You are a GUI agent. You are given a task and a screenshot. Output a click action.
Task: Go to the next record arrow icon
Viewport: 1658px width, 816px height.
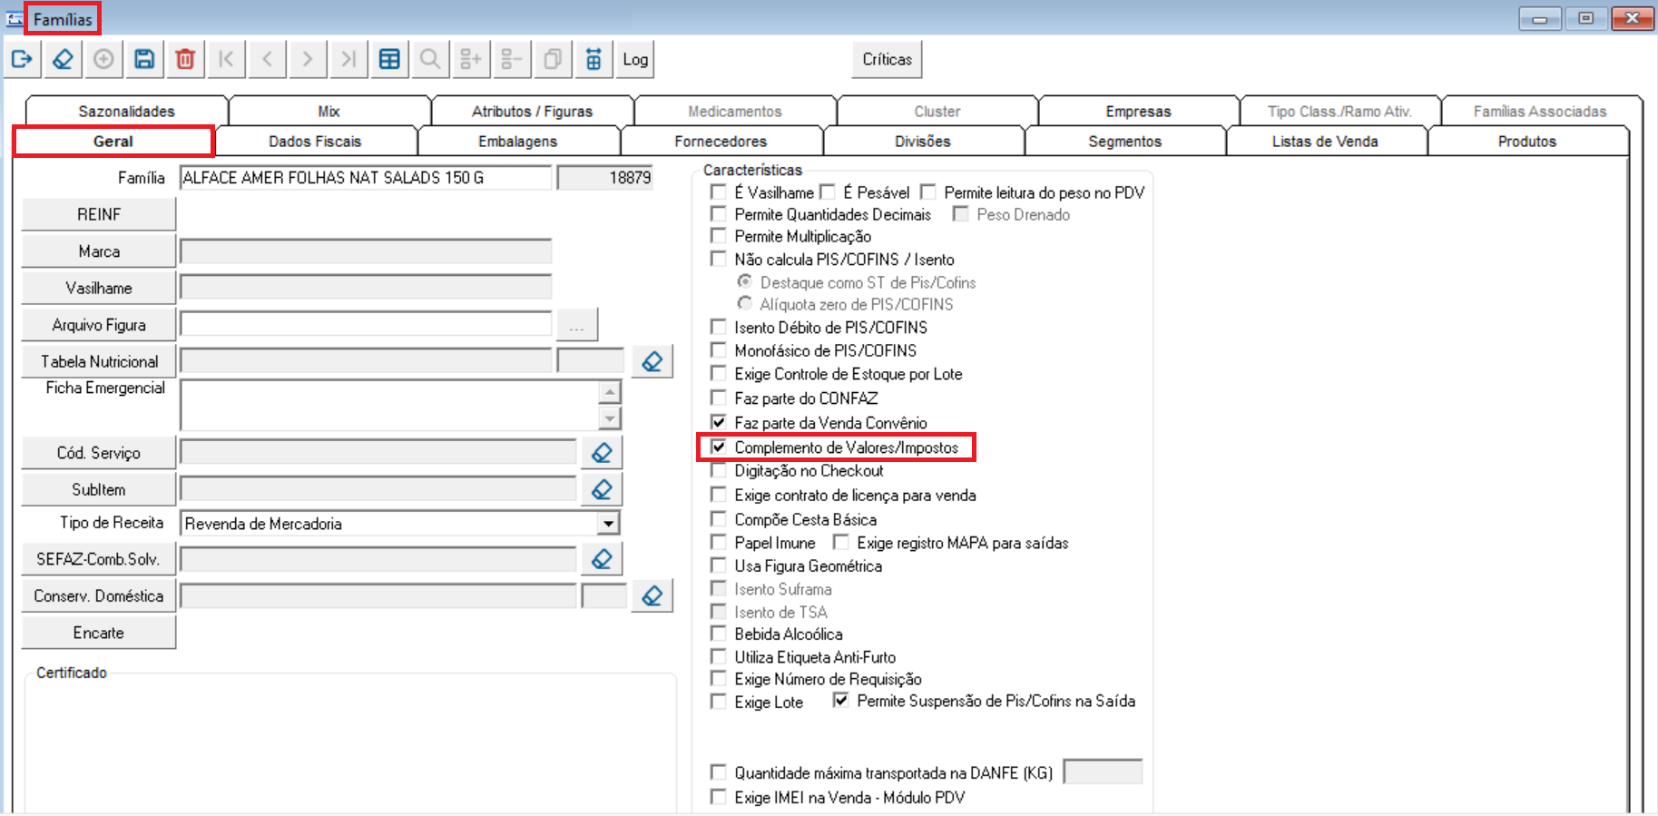pos(308,60)
